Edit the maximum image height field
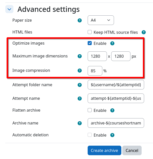 (121, 56)
